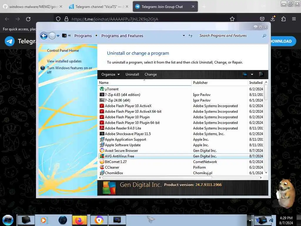301x226 pixels.
Task: Click the address bar refresh icon
Action: pyautogui.click(x=190, y=36)
